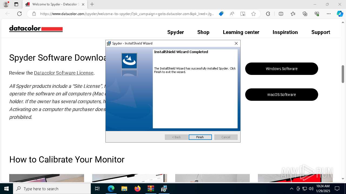The height and width of the screenshot is (194, 346).
Task: Open Edge Settings and more menu
Action: click(x=329, y=14)
